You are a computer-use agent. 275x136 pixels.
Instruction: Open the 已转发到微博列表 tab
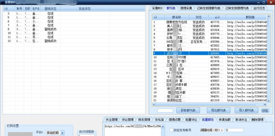pyautogui.click(x=237, y=8)
